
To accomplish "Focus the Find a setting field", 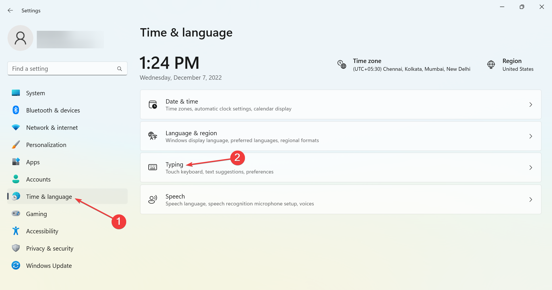I will (x=67, y=68).
